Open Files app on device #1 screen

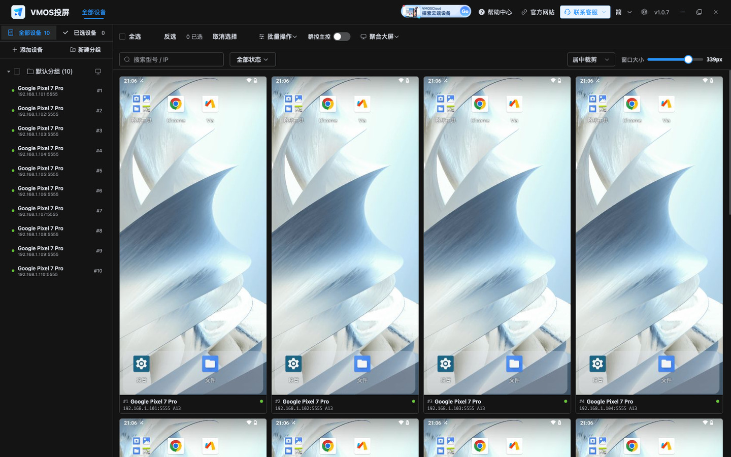pyautogui.click(x=210, y=364)
